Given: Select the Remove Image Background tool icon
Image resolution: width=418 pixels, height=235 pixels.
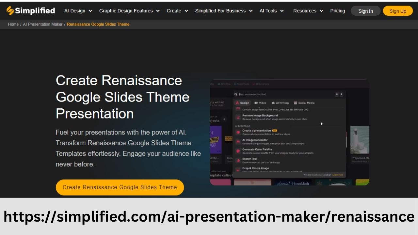Looking at the screenshot, I should pos(238,116).
